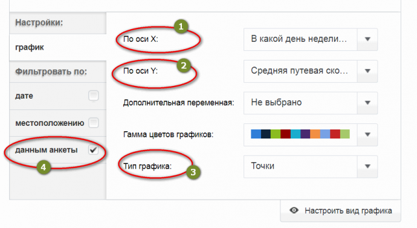Click the «Настройки:» header
417x228 pixels.
pyautogui.click(x=39, y=22)
